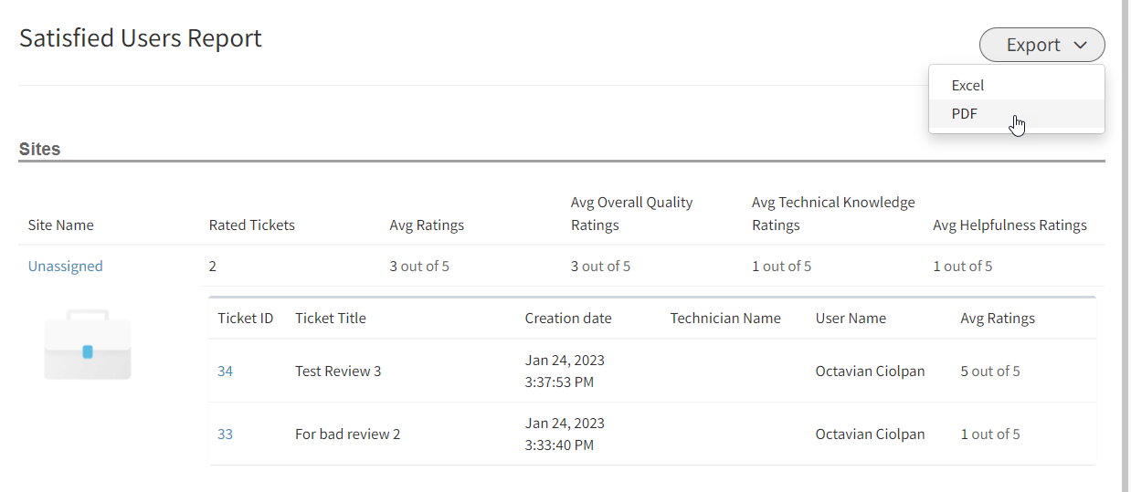
Task: Click the Sites section heading
Action: click(x=39, y=149)
